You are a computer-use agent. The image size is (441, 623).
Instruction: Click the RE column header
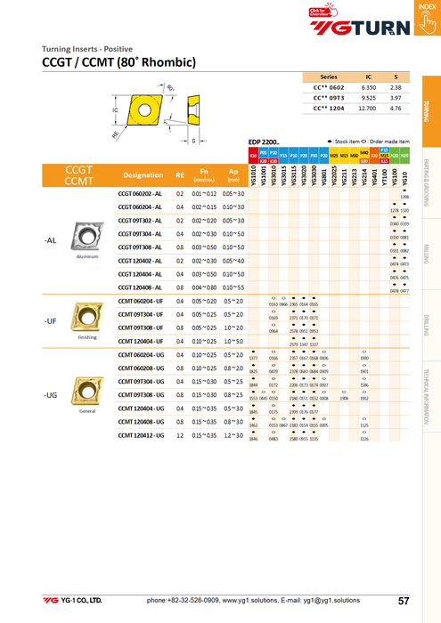point(180,175)
